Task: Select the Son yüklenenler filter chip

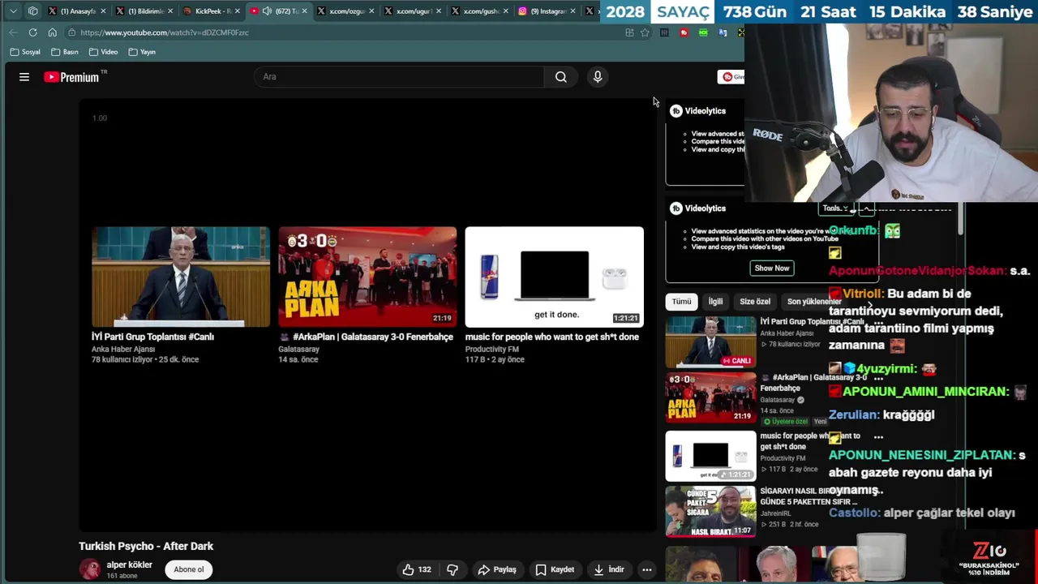Action: [814, 302]
